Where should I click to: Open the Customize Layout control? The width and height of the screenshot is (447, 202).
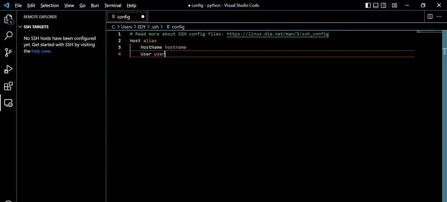point(394,5)
